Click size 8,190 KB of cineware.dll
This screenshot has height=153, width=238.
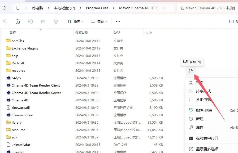156,108
